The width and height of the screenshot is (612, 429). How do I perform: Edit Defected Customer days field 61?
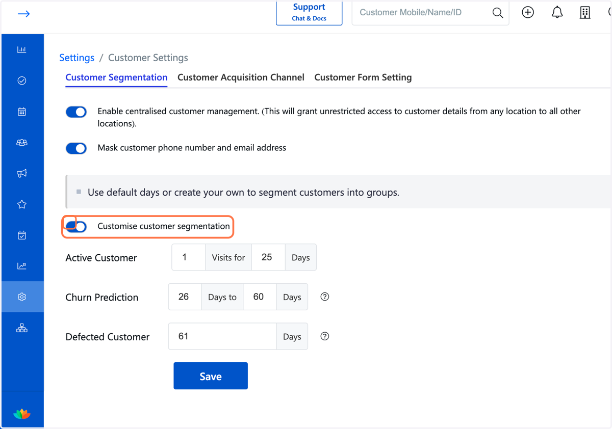coord(222,336)
